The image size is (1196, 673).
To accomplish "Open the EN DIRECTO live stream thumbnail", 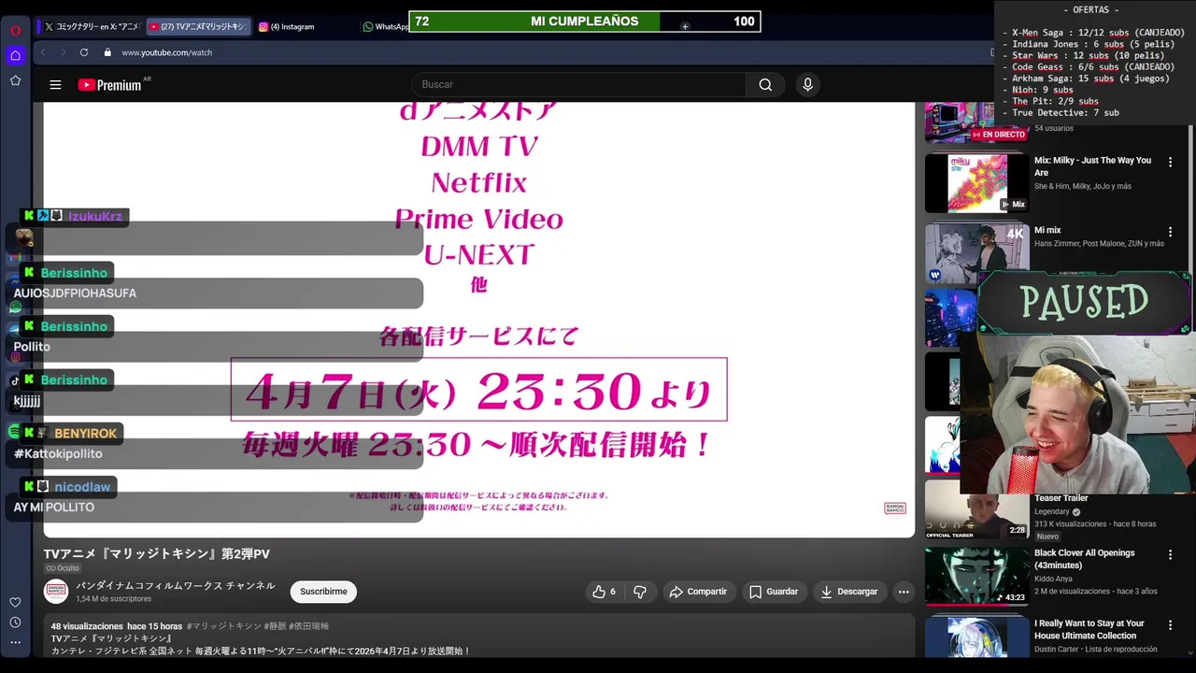I will coord(976,122).
